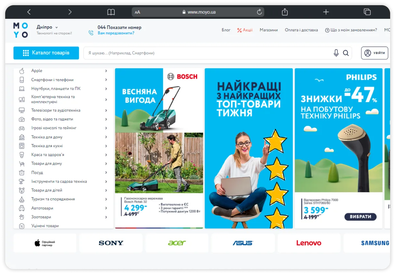Viewport: 395px width, 274px height.
Task: Go back with the Safari back arrow
Action: (x=29, y=12)
